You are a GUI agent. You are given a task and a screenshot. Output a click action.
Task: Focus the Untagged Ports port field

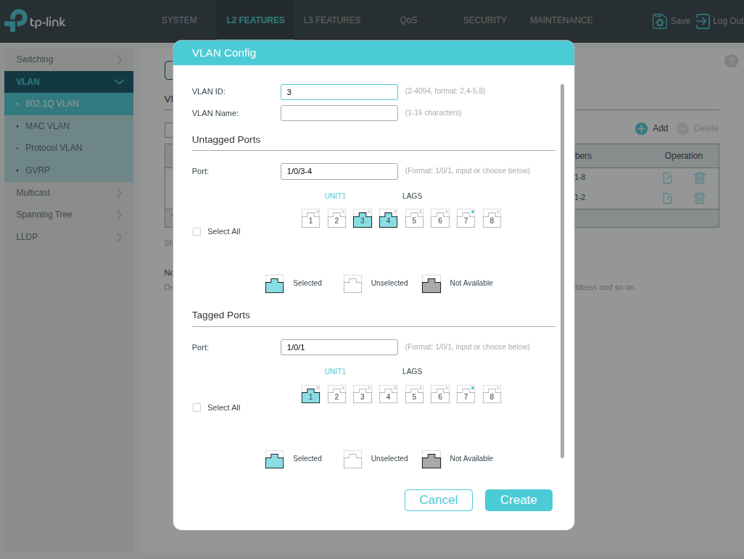tap(339, 171)
